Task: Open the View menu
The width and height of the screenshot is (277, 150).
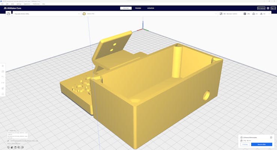Action: [x=12, y=4]
